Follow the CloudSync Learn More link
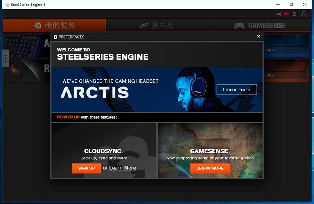314x204 pixels. point(122,168)
